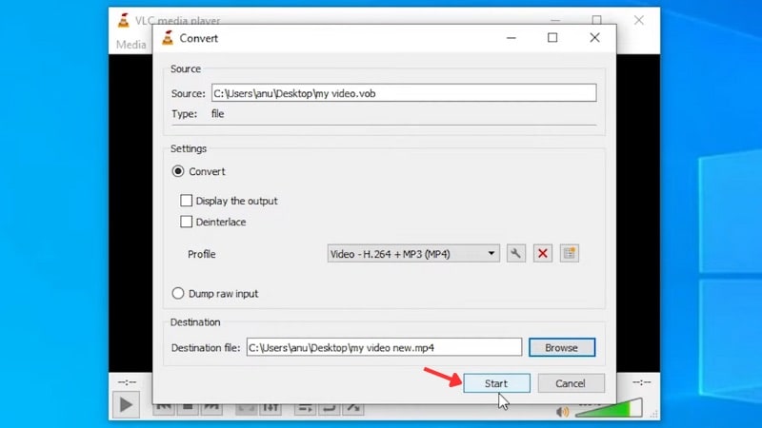Click the Cancel button
The image size is (762, 428).
[x=571, y=383]
